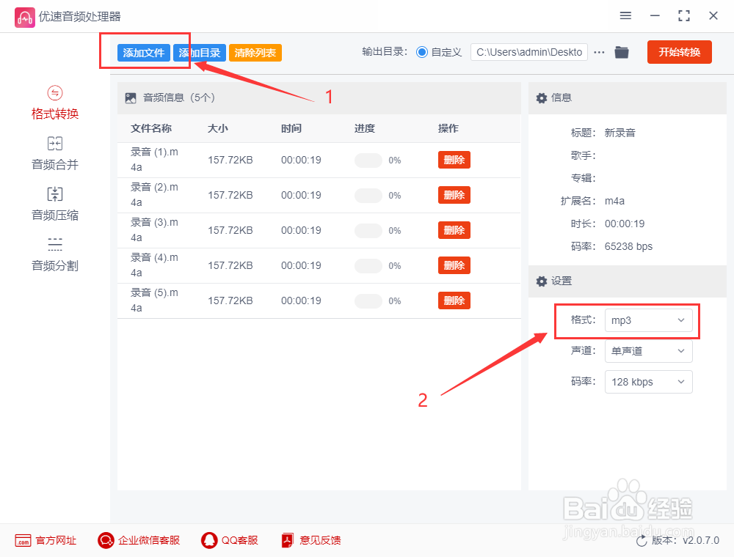Click the 清除列表 clear list button
Viewport: 734px width, 557px height.
[x=255, y=53]
